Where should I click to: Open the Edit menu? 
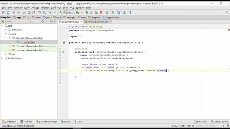(x=4, y=8)
